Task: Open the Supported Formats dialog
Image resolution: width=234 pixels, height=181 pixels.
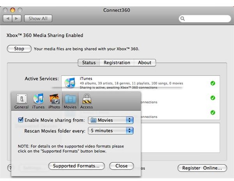Action: coord(76,166)
